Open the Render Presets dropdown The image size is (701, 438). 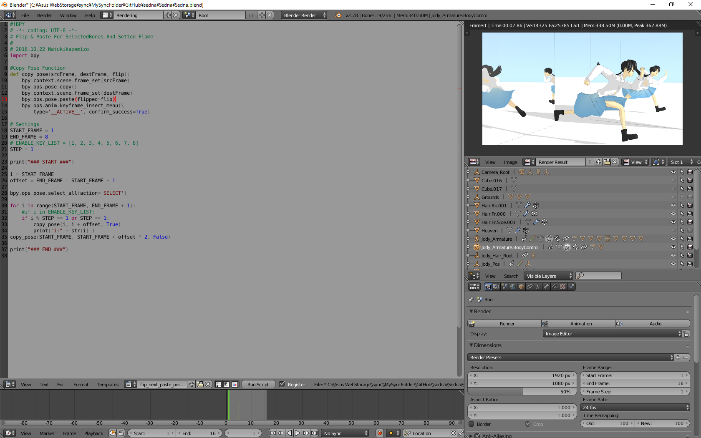click(571, 357)
